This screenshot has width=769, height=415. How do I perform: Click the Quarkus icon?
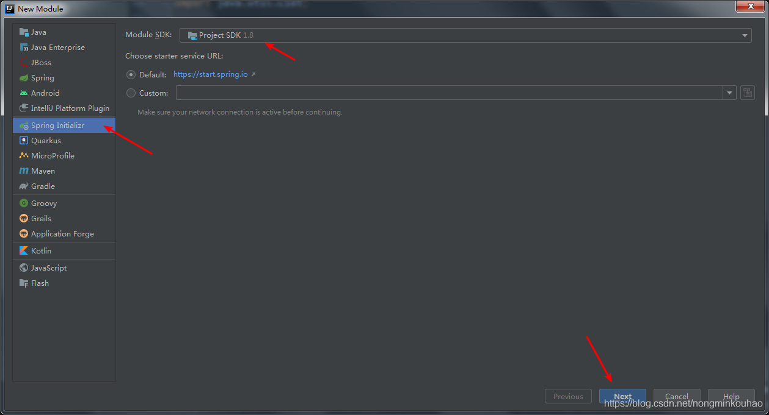(24, 141)
